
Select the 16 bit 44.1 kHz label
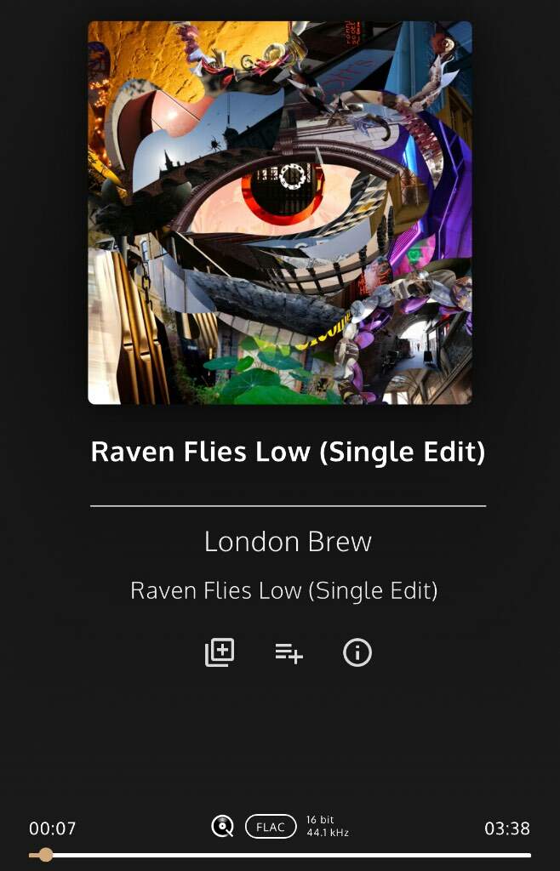point(327,827)
